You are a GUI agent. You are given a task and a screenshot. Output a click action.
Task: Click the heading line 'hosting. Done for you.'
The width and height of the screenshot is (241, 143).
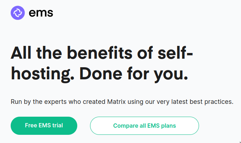99,74
